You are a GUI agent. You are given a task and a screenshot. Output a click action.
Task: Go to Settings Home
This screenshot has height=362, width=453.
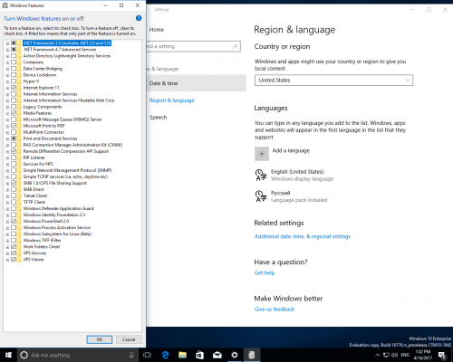point(157,30)
